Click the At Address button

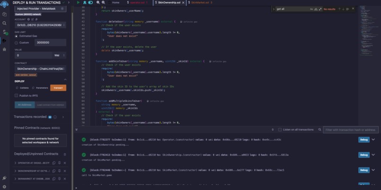[25, 105]
